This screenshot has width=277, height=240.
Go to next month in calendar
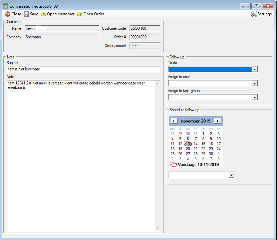[217, 121]
